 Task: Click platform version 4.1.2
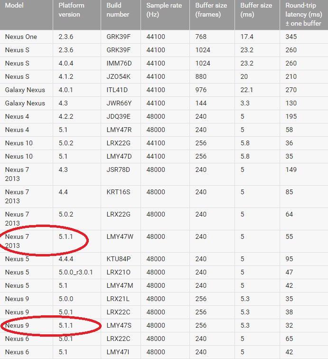pyautogui.click(x=66, y=76)
